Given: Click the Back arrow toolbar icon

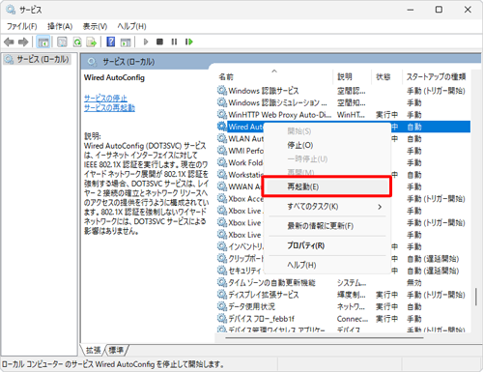Looking at the screenshot, I should pos(9,42).
